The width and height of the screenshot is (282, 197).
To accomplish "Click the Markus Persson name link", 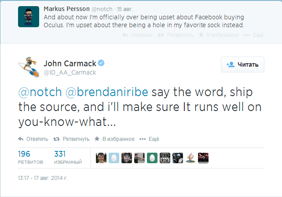I will point(66,9).
